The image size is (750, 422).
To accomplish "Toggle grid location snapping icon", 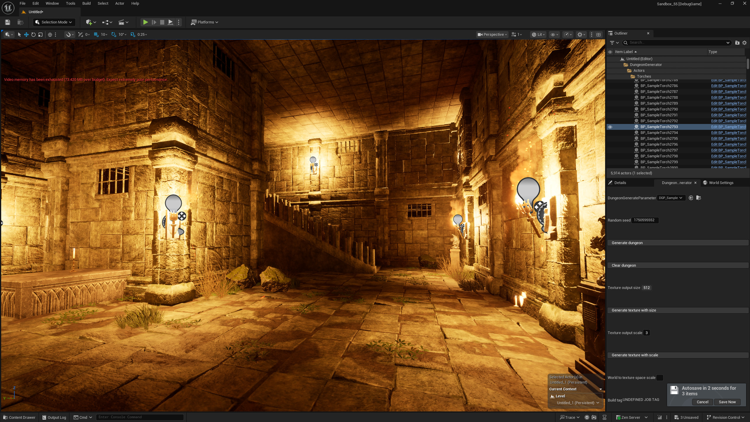I will coord(96,35).
